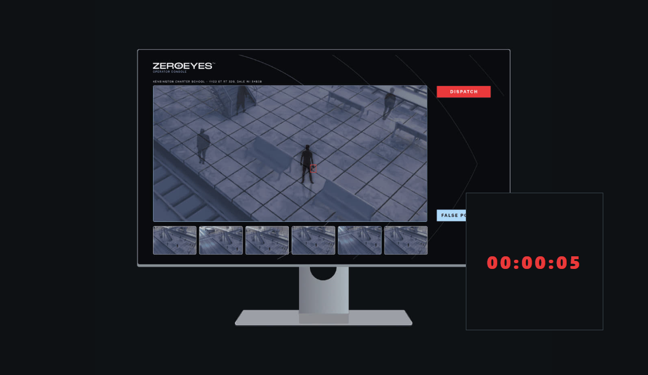
Task: Click the flagged person standing mid-courtyard
Action: click(x=305, y=163)
